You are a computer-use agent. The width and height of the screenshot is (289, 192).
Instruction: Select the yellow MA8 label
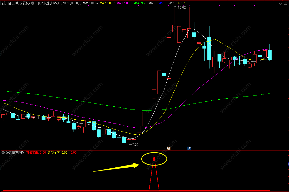[182, 3]
